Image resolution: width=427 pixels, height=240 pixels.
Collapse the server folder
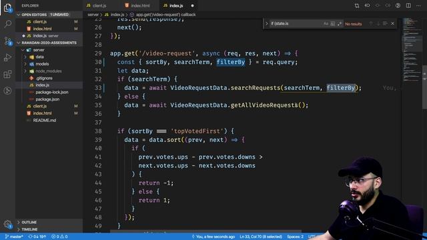(x=23, y=50)
